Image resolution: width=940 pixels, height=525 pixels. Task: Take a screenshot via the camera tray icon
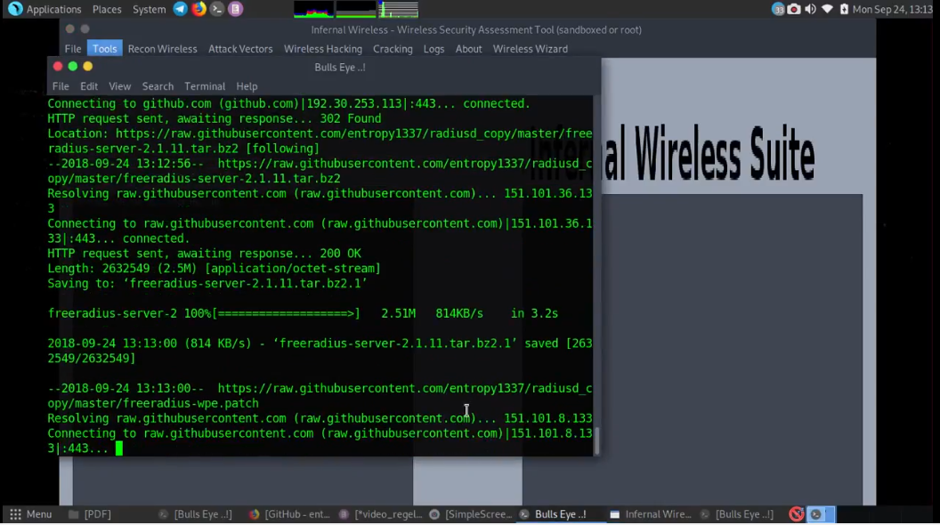coord(793,9)
